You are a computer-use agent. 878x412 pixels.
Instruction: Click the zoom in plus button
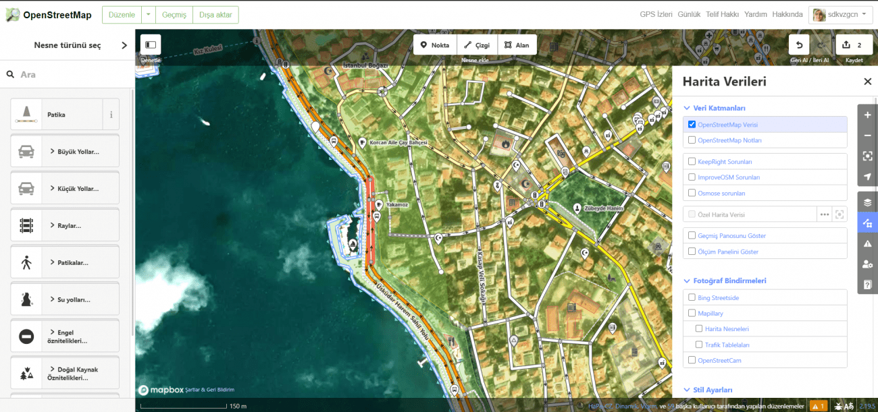pyautogui.click(x=867, y=115)
